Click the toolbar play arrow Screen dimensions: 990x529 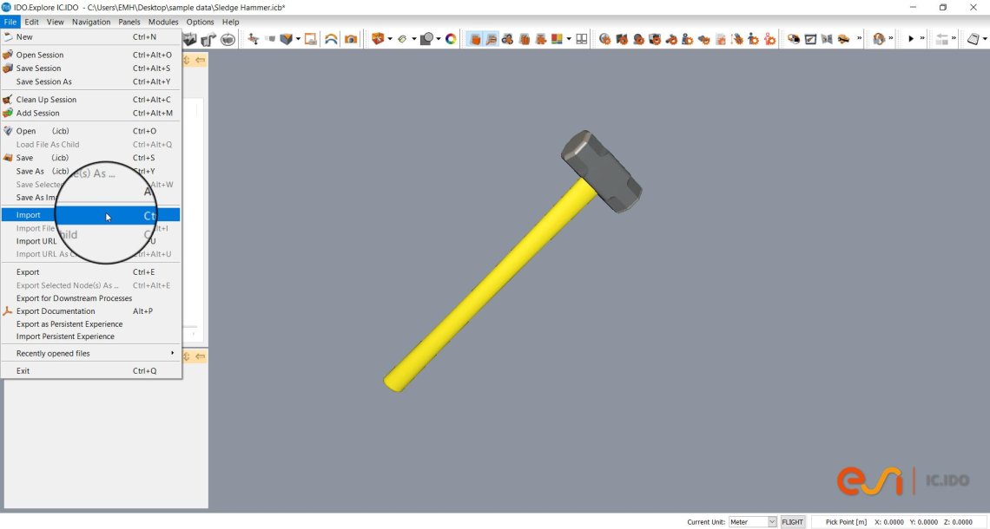click(911, 39)
